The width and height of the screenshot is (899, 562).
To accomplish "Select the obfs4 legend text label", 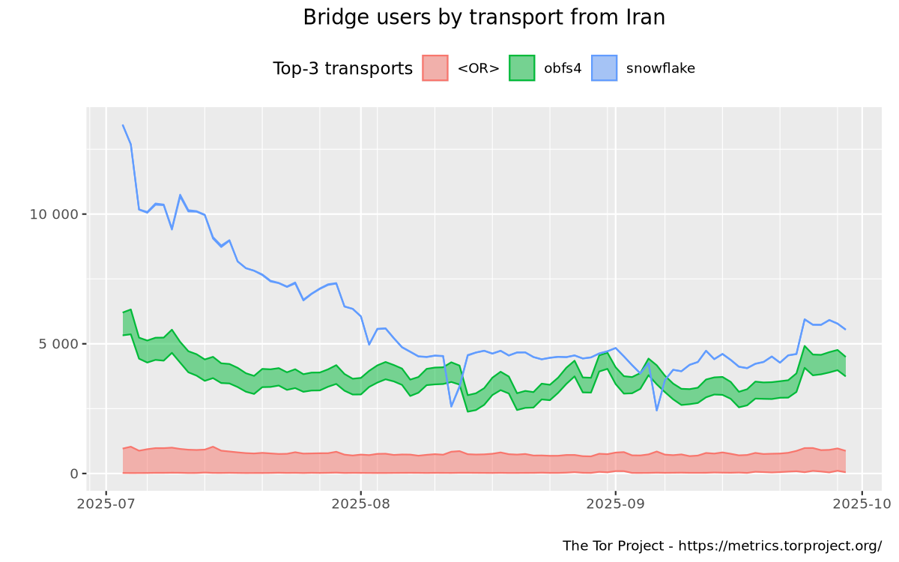I will [x=561, y=69].
